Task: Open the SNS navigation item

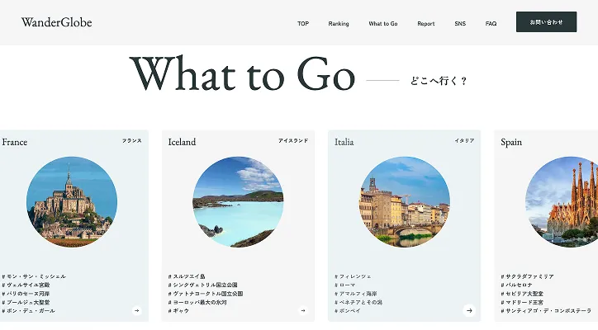Action: (460, 24)
